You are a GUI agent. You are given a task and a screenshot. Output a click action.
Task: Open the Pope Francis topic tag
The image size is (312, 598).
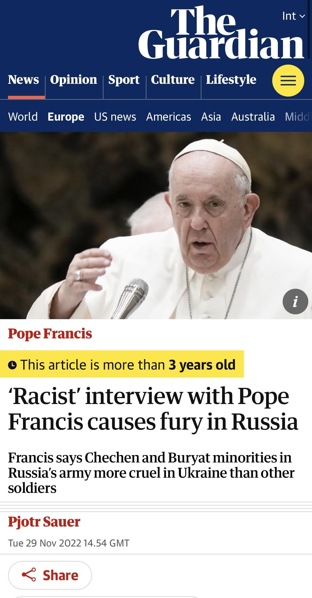(x=50, y=334)
